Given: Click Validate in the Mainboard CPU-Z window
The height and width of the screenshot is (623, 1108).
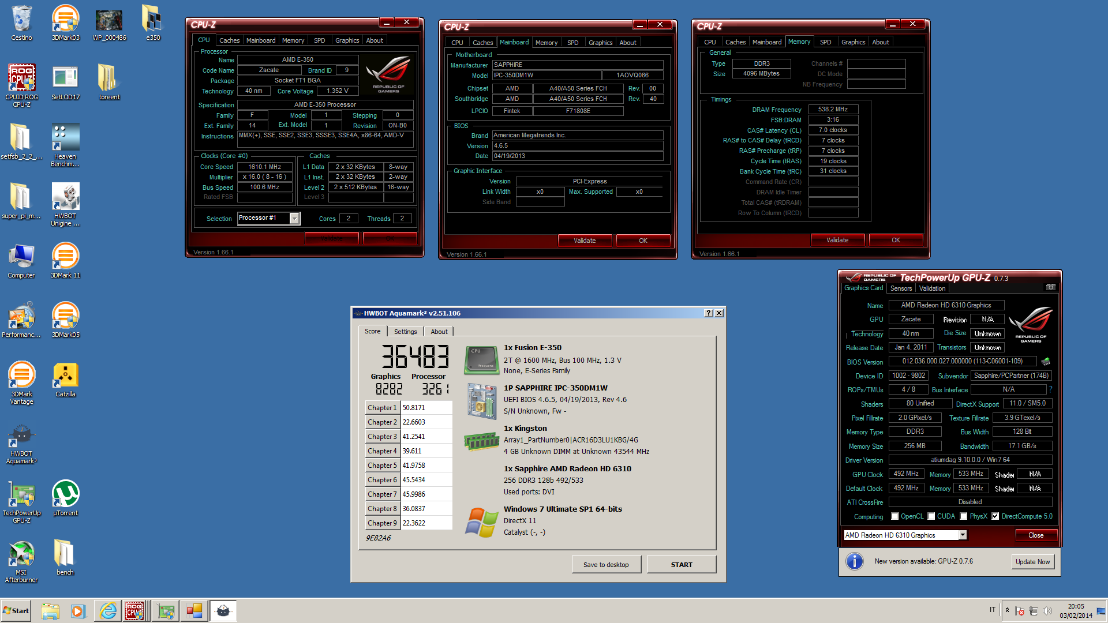Looking at the screenshot, I should [x=585, y=241].
